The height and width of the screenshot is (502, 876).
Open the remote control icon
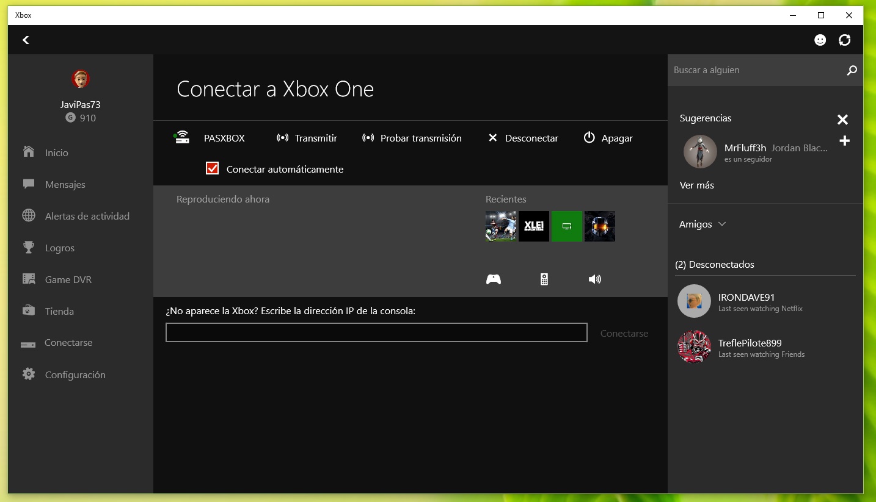tap(544, 279)
